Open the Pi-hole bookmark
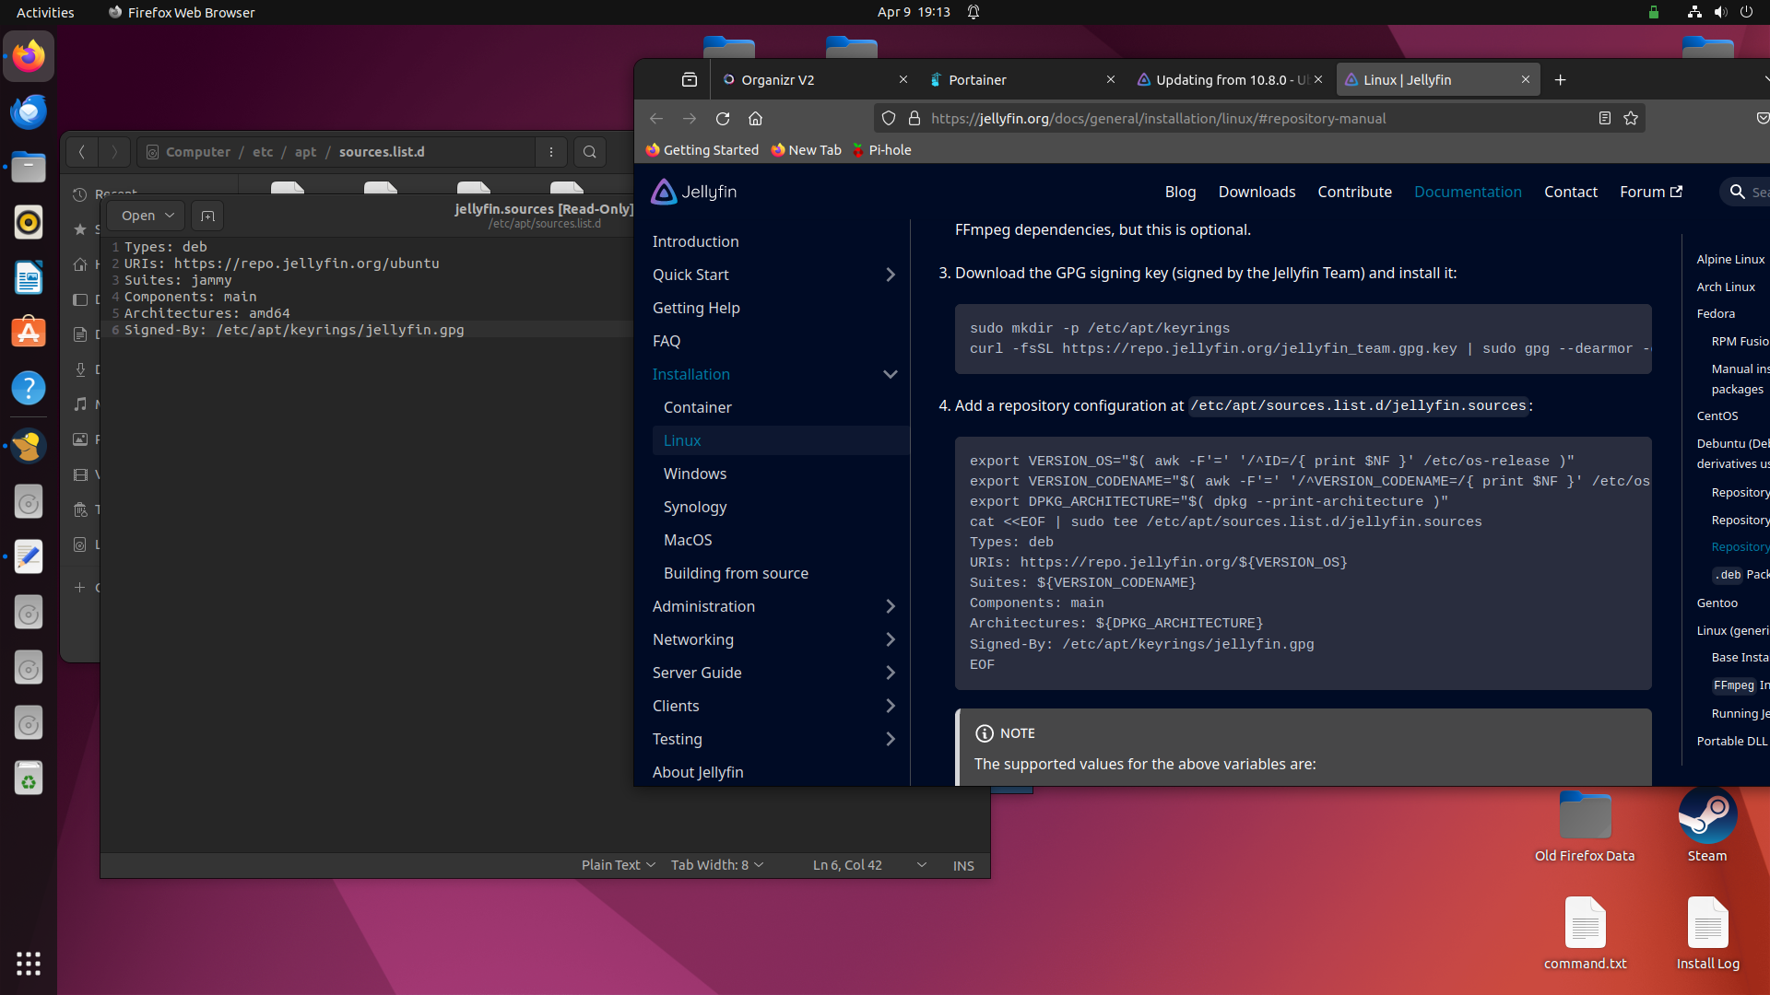This screenshot has height=995, width=1770. click(882, 150)
